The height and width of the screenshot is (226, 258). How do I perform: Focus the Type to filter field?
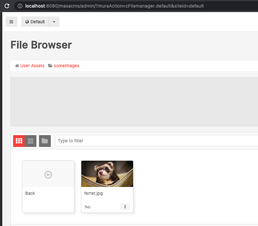156,141
